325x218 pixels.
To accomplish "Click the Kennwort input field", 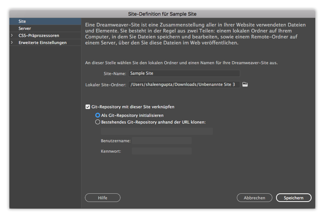I will point(161,151).
